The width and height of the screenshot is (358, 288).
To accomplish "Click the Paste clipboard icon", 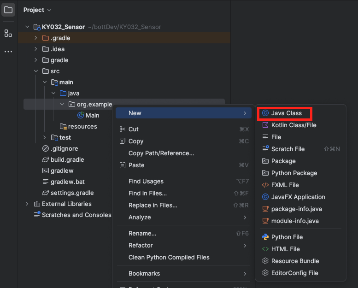I will pyautogui.click(x=123, y=165).
